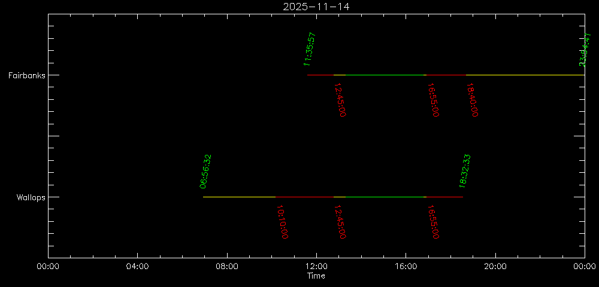This screenshot has height=287, width=599.
Task: Select the Wallops station label
Action: pyautogui.click(x=31, y=197)
